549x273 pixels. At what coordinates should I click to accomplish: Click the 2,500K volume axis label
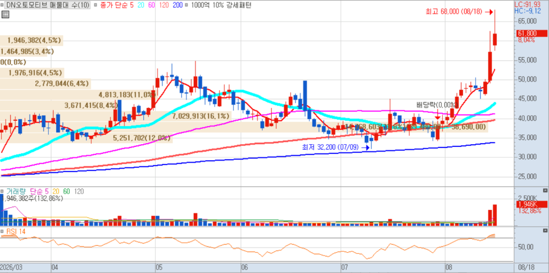click(x=527, y=198)
